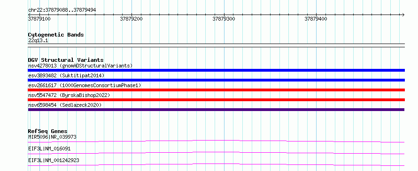Click the 22q13.1 cytogenetic band bar
418x171 pixels.
216,45
